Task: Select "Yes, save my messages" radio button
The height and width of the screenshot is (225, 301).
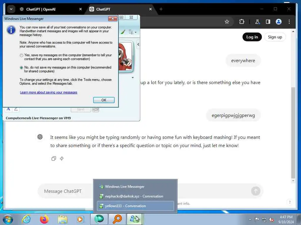Action: (21, 55)
